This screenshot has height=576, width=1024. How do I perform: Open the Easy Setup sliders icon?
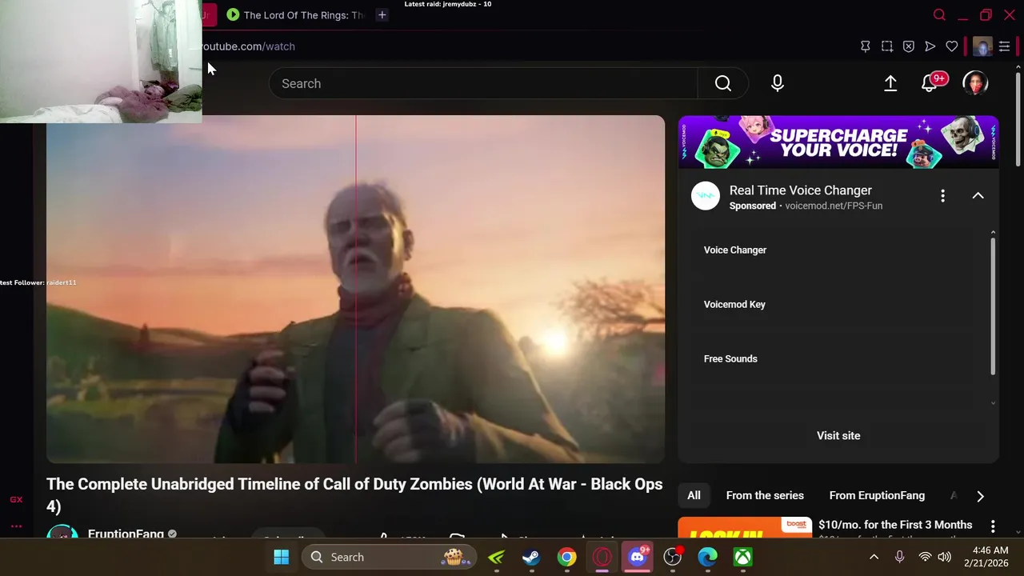click(x=1005, y=46)
